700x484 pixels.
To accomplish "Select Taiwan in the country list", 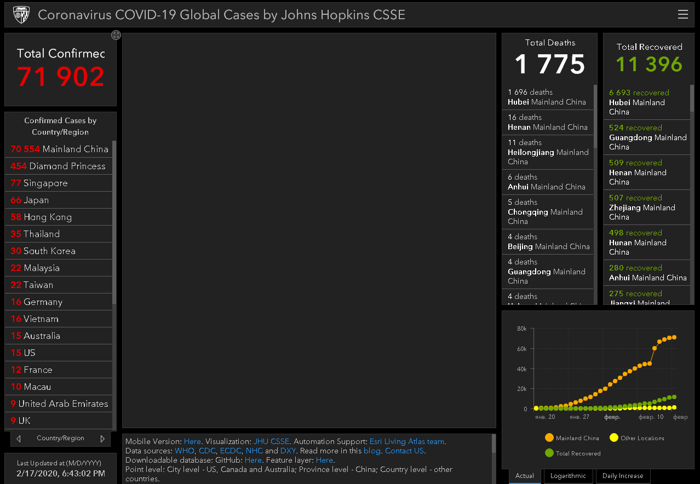I will (59, 285).
